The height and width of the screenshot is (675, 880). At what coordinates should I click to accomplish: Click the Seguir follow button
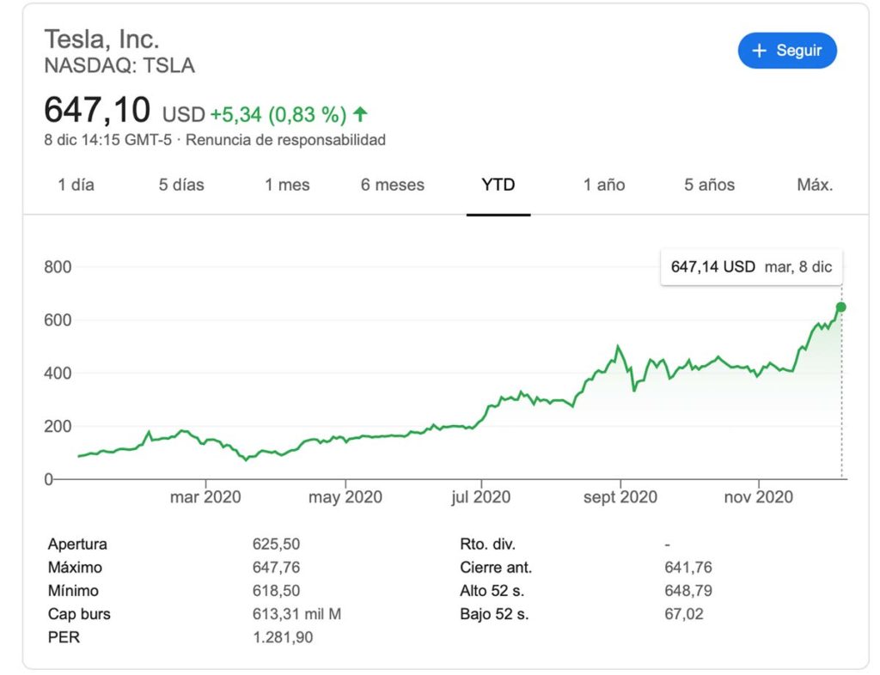point(786,51)
